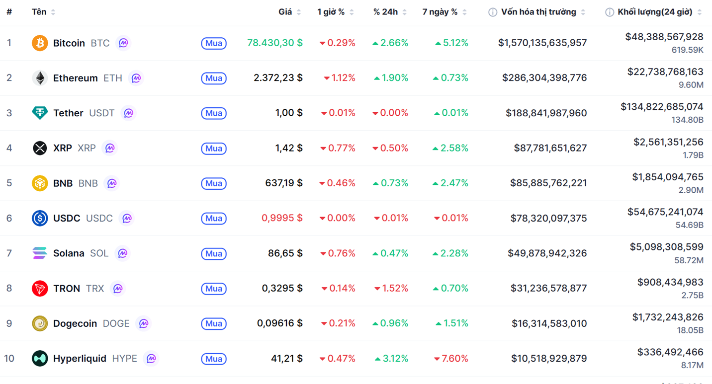Open the Dogecoin name link
This screenshot has height=384, width=712.
[x=75, y=323]
